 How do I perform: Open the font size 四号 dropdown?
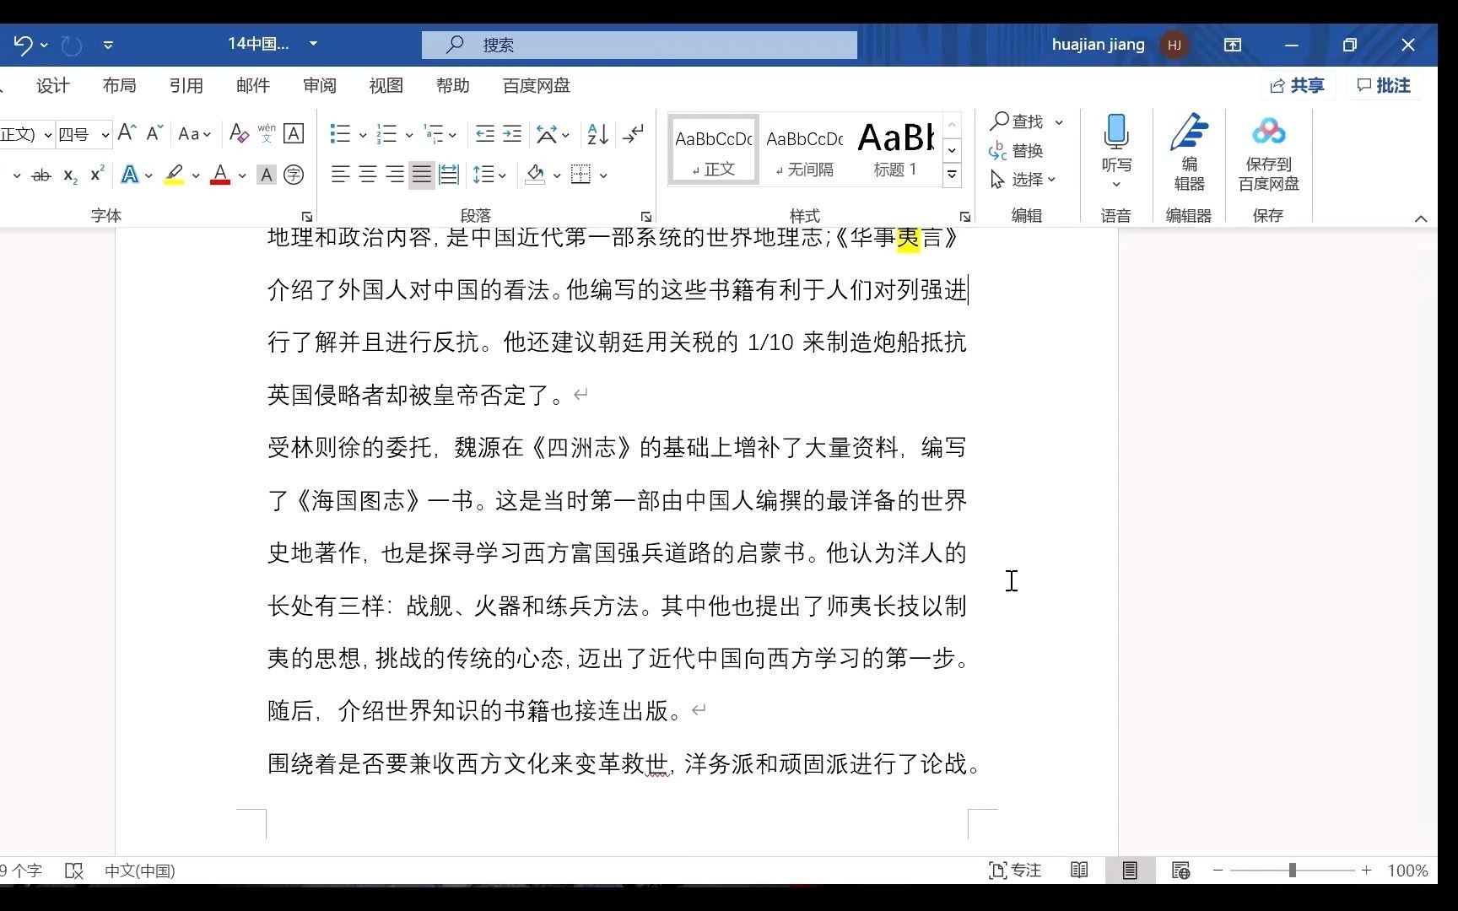pyautogui.click(x=105, y=134)
